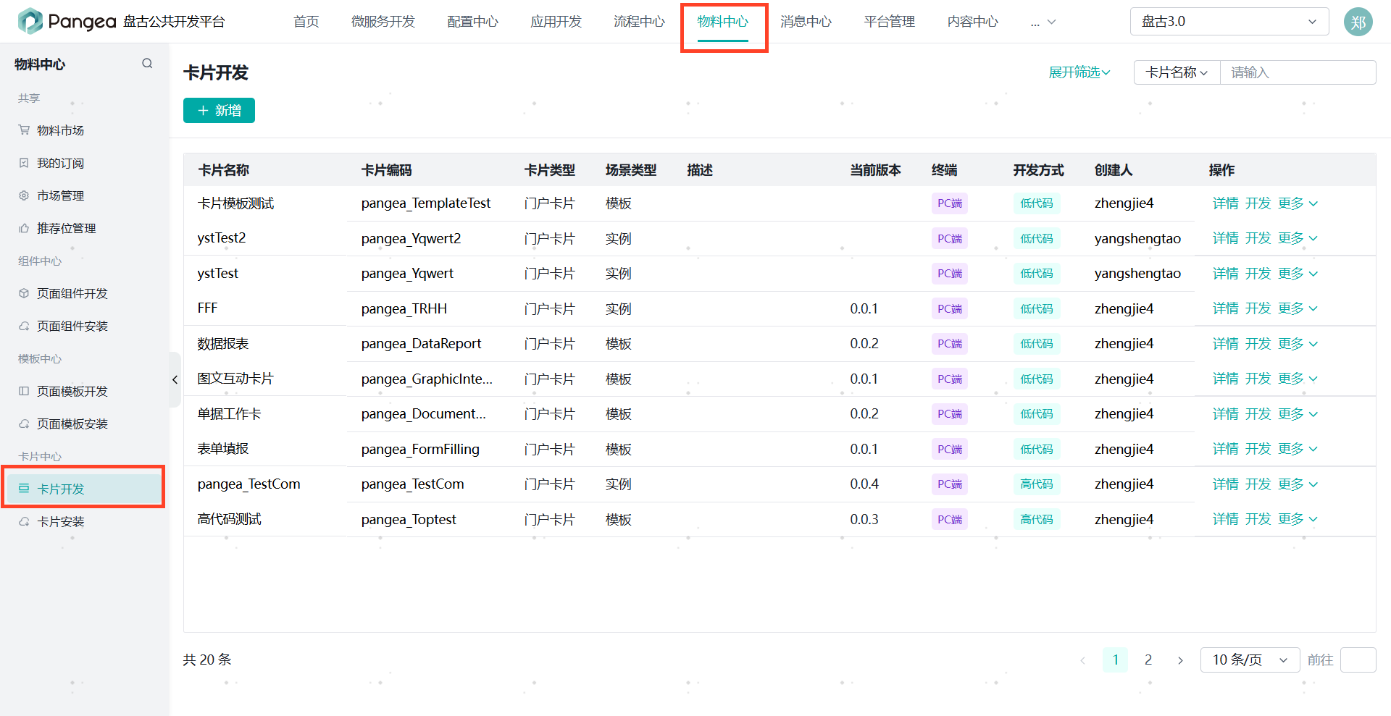1391x716 pixels.
Task: Open 物料市场 in sidebar
Action: coord(61,130)
